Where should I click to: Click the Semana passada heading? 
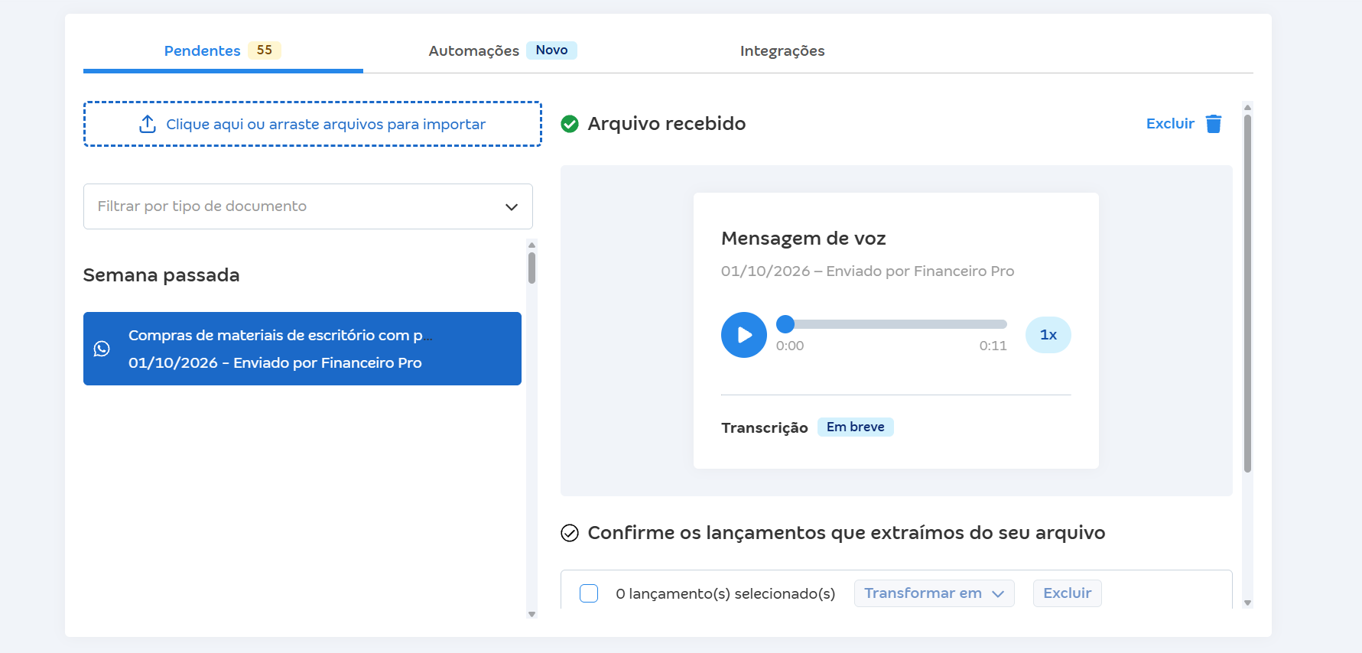click(x=161, y=275)
